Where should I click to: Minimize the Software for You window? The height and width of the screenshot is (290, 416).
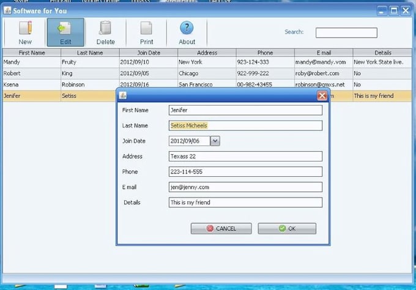(382, 10)
